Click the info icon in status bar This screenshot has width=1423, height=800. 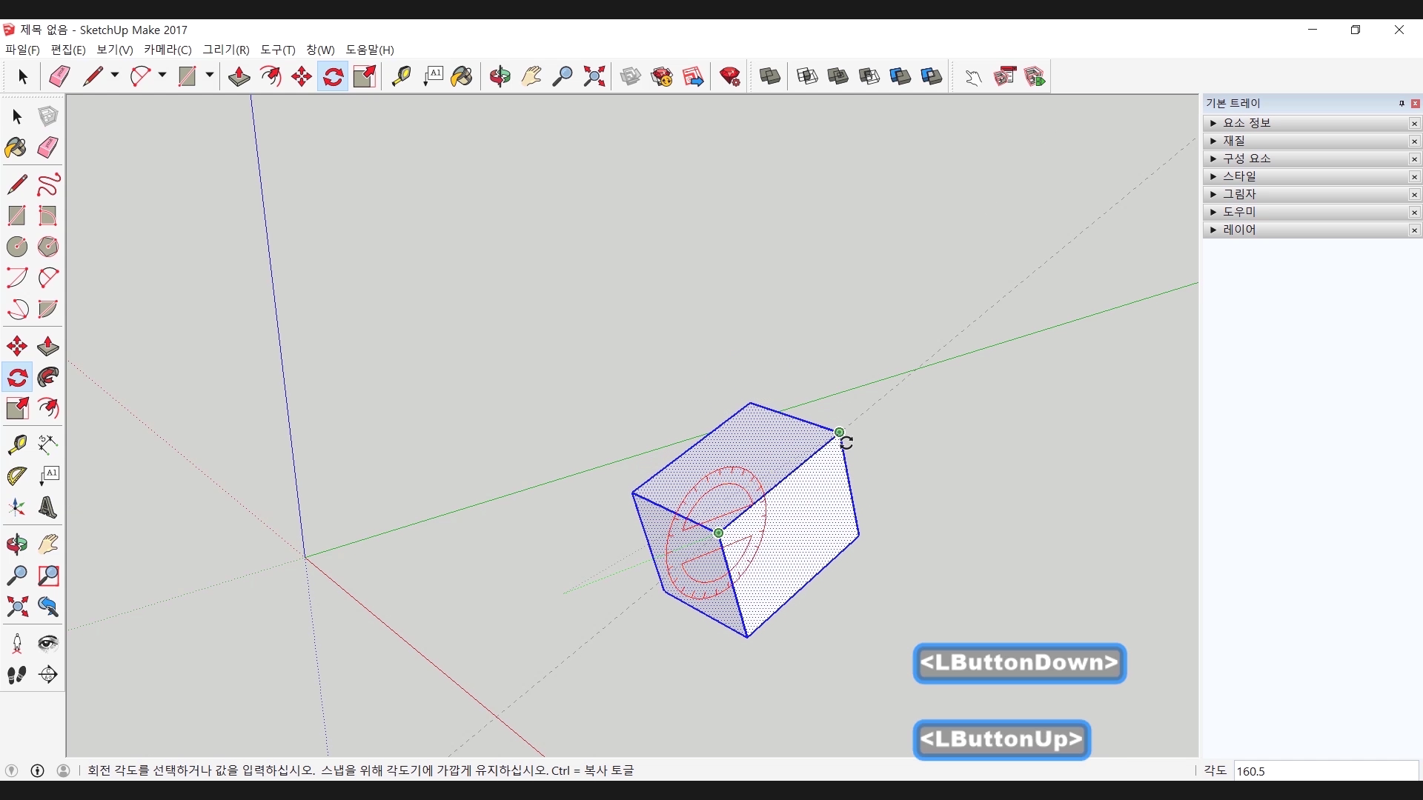point(38,770)
